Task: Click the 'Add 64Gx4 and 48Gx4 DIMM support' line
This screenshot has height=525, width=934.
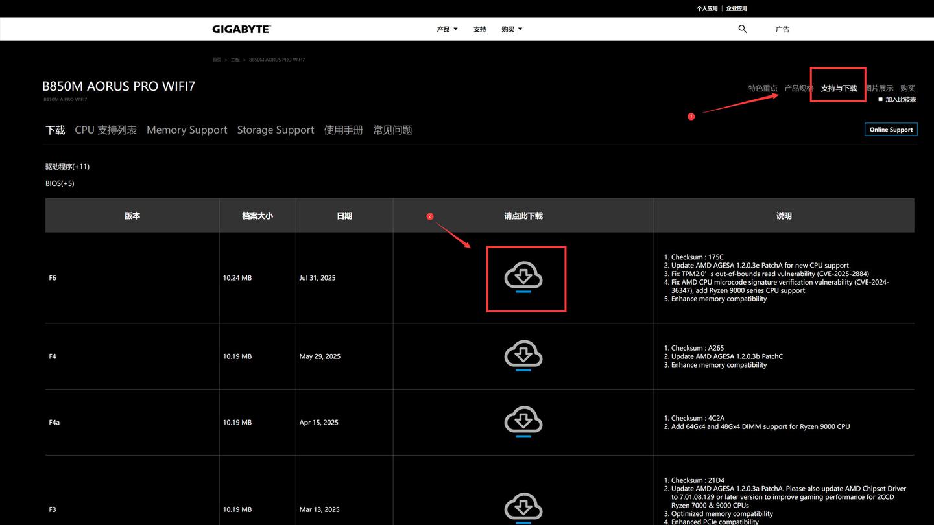Action: tap(760, 426)
